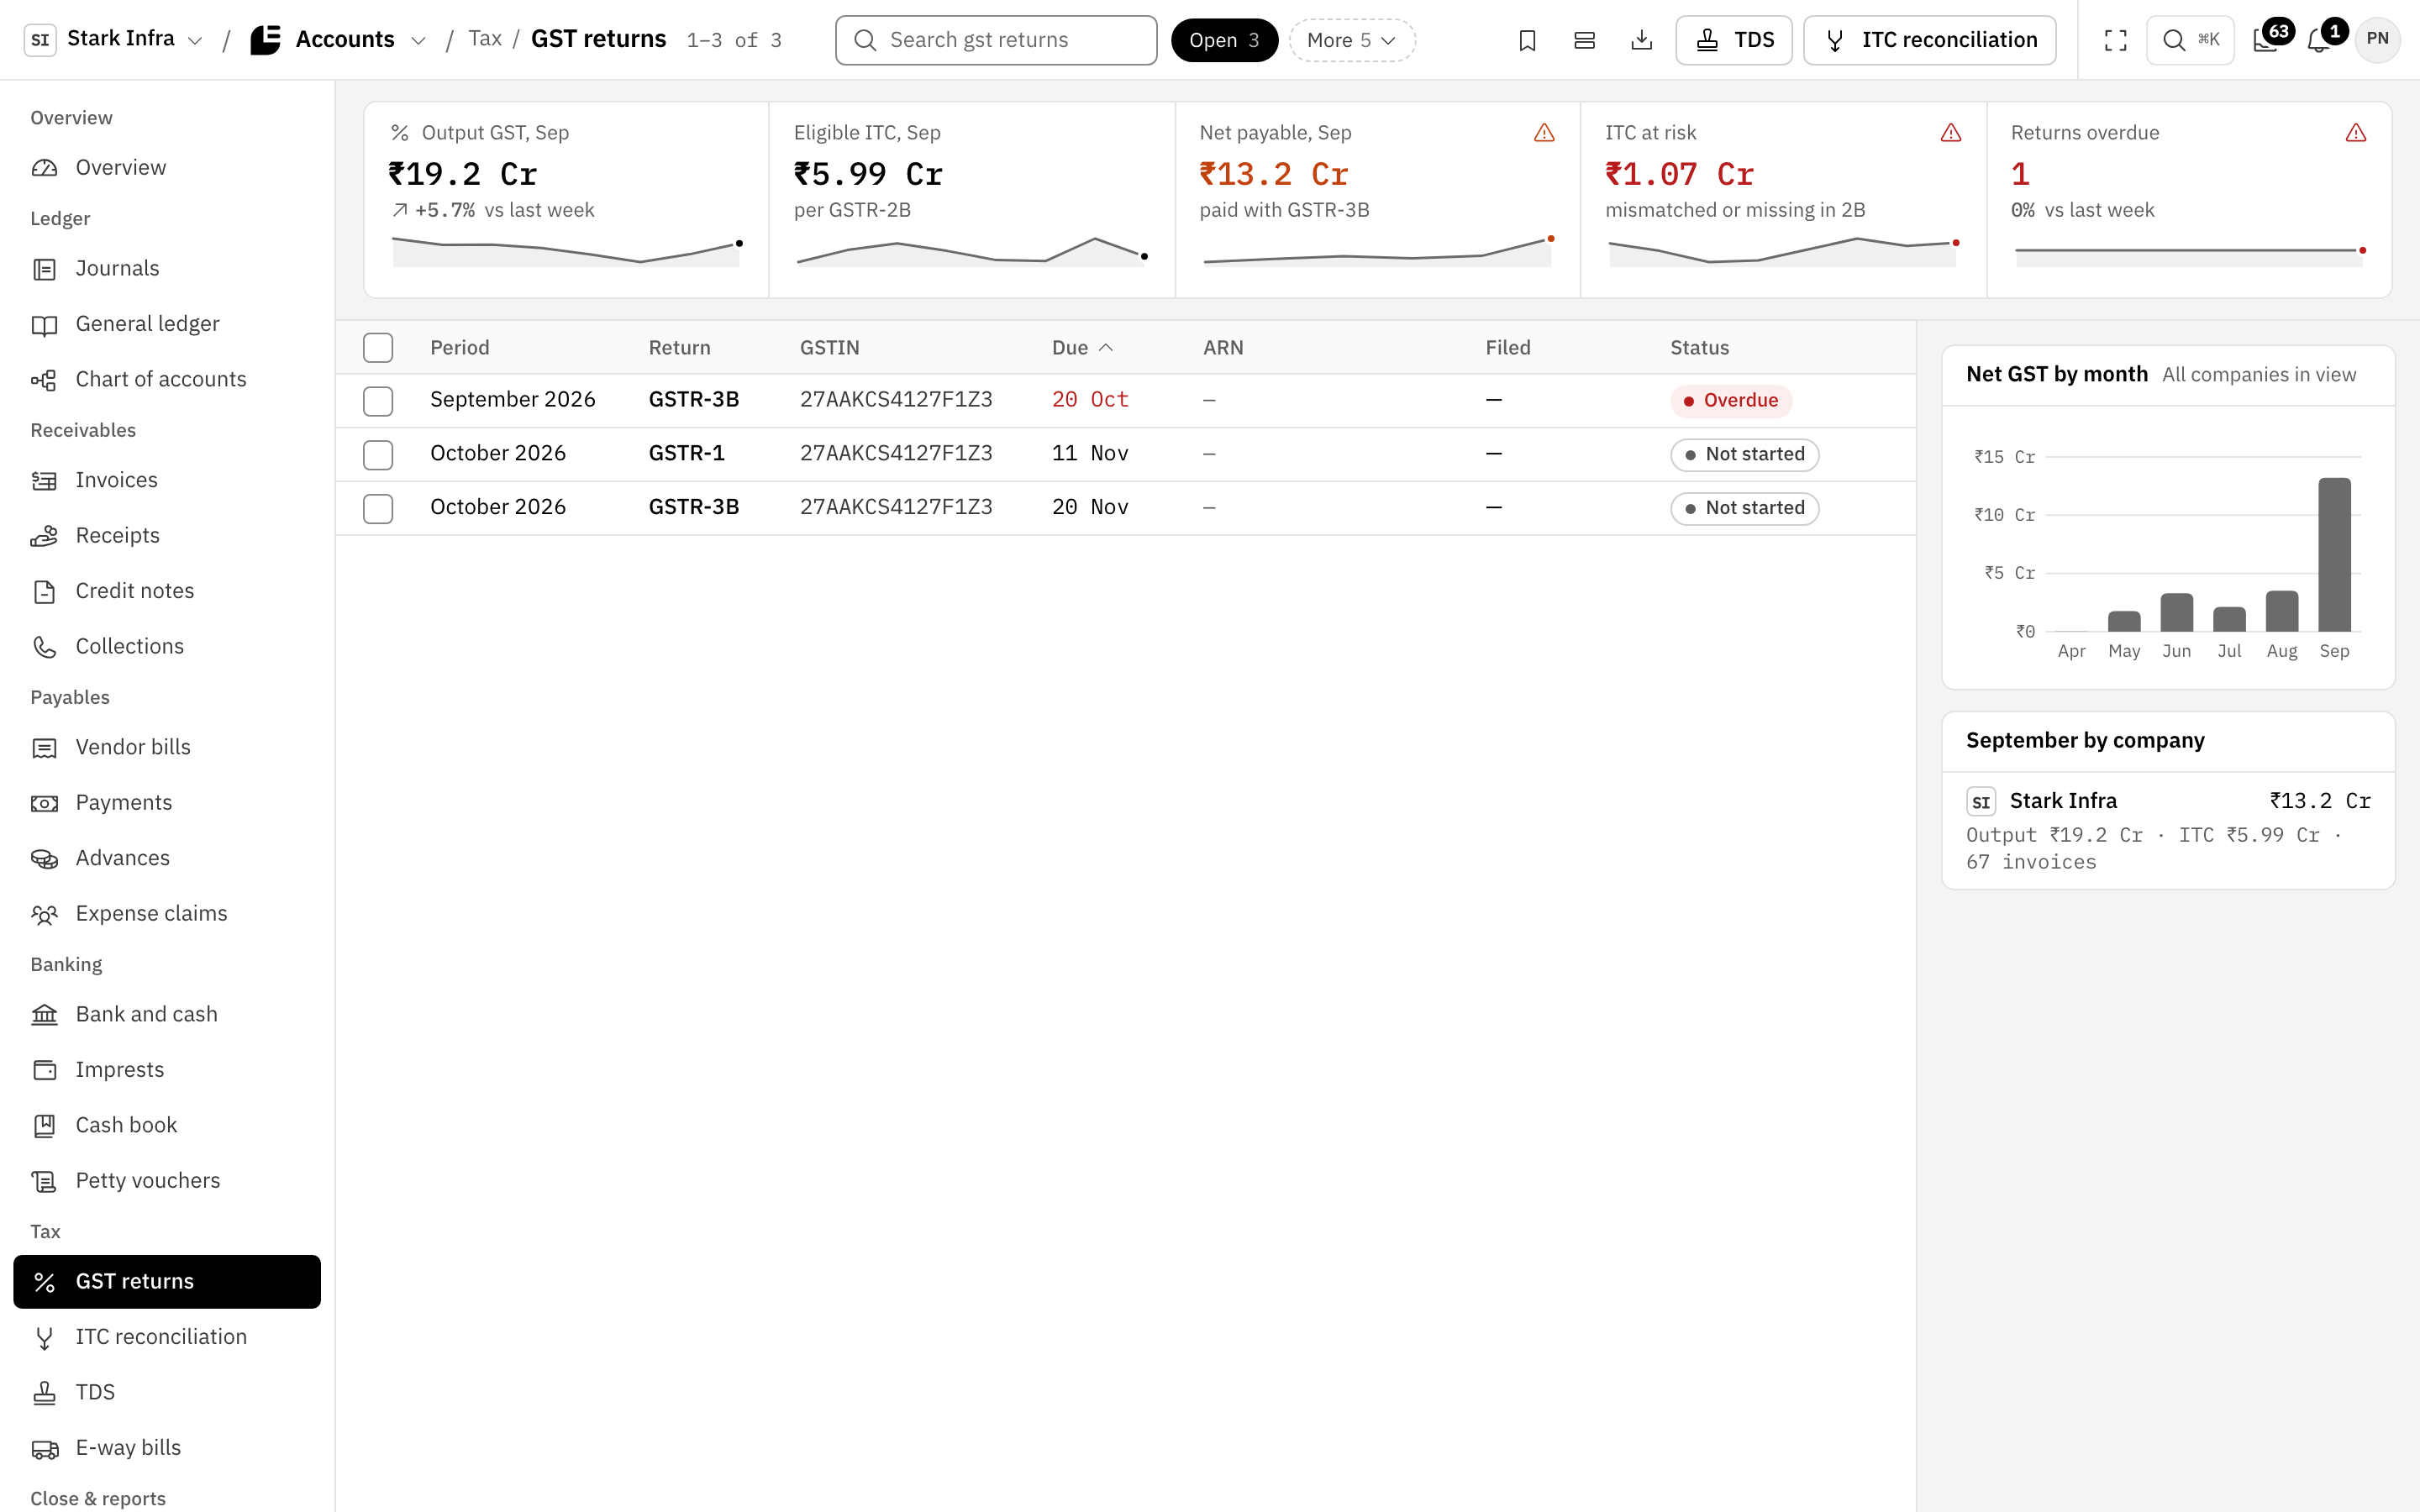Open ITC reconciliation in the sidebar
The image size is (2420, 1512).
167,1337
